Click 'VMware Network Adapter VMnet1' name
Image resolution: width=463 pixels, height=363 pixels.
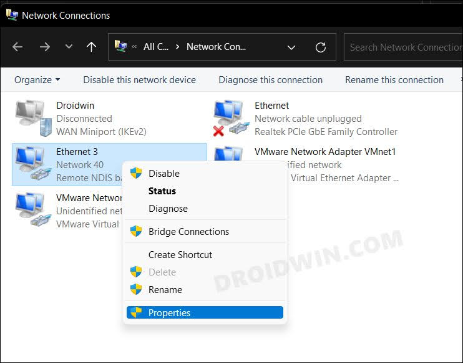point(325,152)
